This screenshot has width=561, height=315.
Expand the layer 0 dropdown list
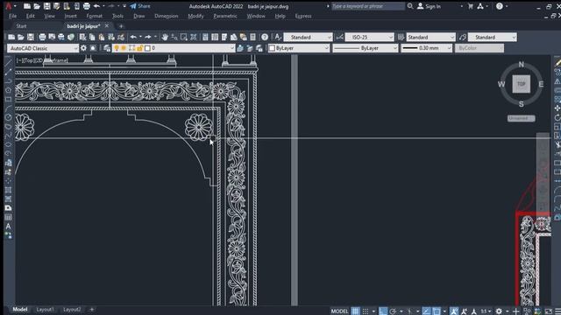231,48
